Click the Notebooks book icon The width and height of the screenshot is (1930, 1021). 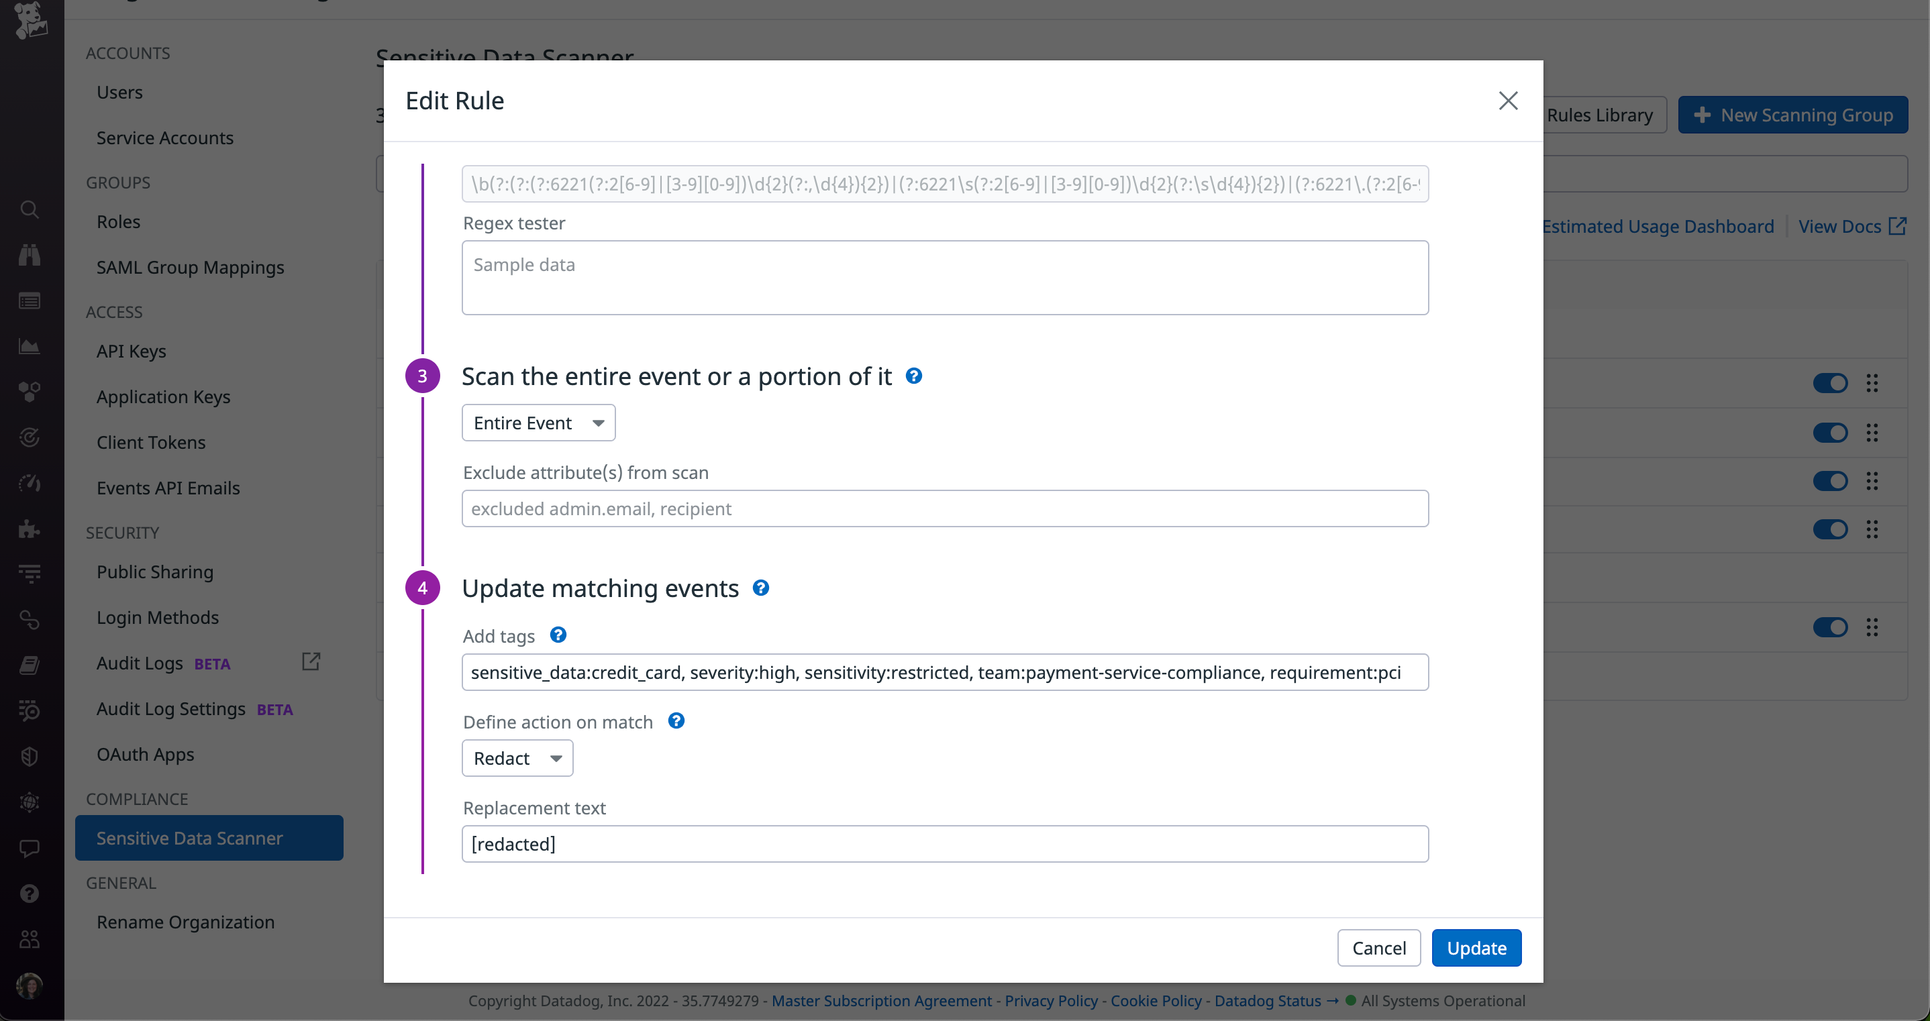[x=30, y=665]
